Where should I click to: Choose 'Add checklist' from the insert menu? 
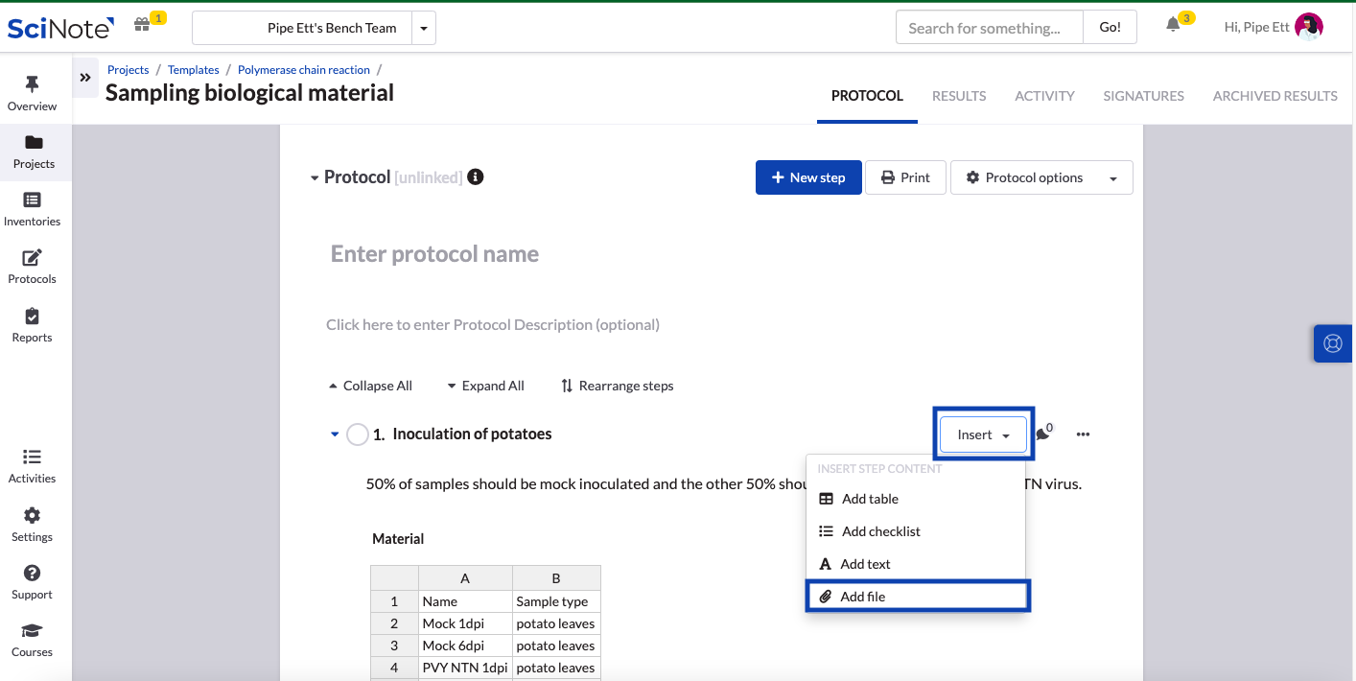pos(879,531)
